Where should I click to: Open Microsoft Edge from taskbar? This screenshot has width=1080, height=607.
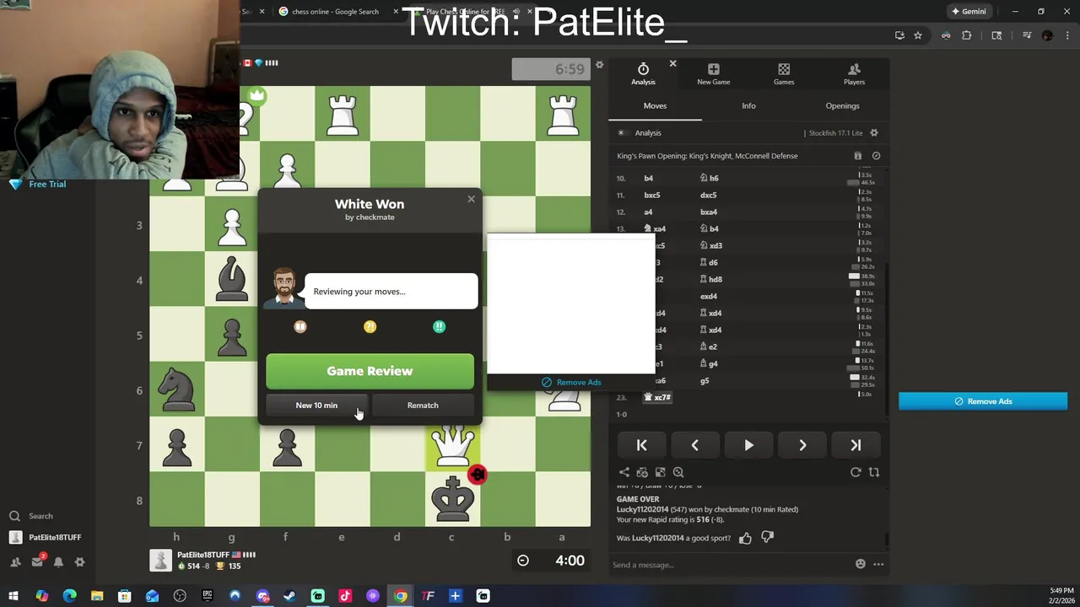coord(69,596)
